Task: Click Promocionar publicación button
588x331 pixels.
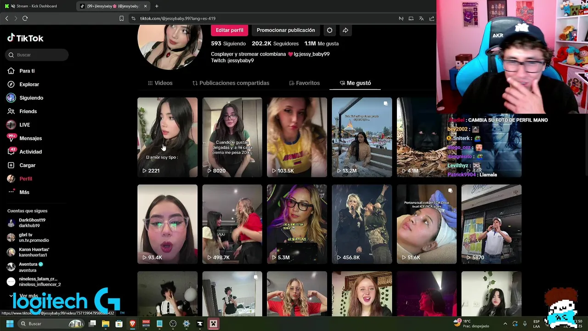Action: click(x=286, y=30)
